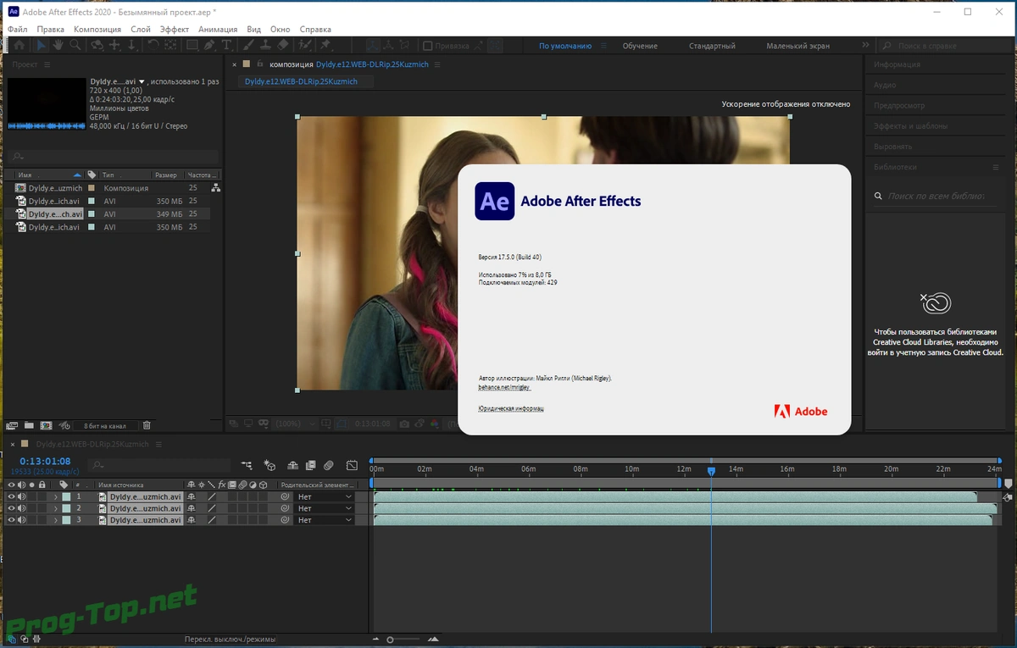Click 8 бит на канал color depth button
The height and width of the screenshot is (648, 1017).
click(x=105, y=425)
